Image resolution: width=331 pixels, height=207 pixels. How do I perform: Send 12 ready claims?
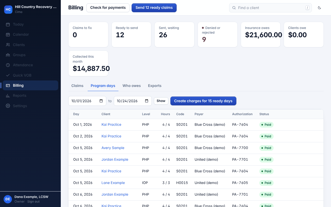tap(154, 8)
